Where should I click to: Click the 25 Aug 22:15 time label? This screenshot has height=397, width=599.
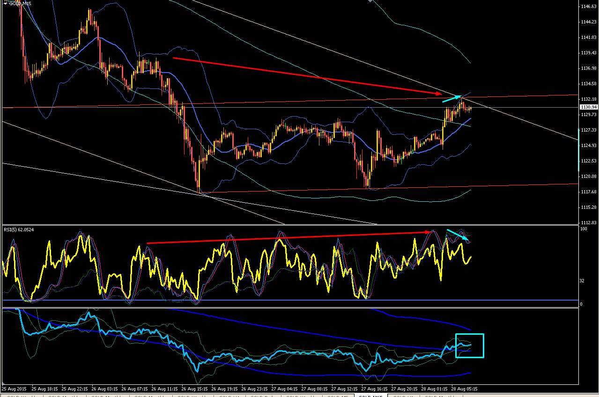74,389
